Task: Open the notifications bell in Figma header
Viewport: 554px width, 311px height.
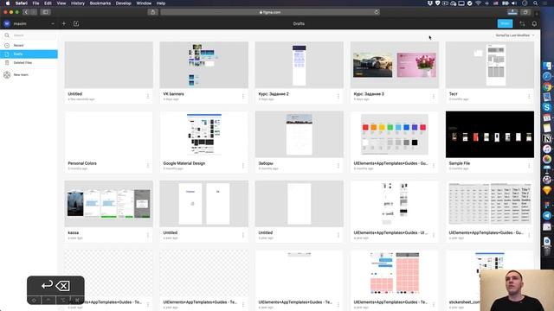Action: pos(534,23)
